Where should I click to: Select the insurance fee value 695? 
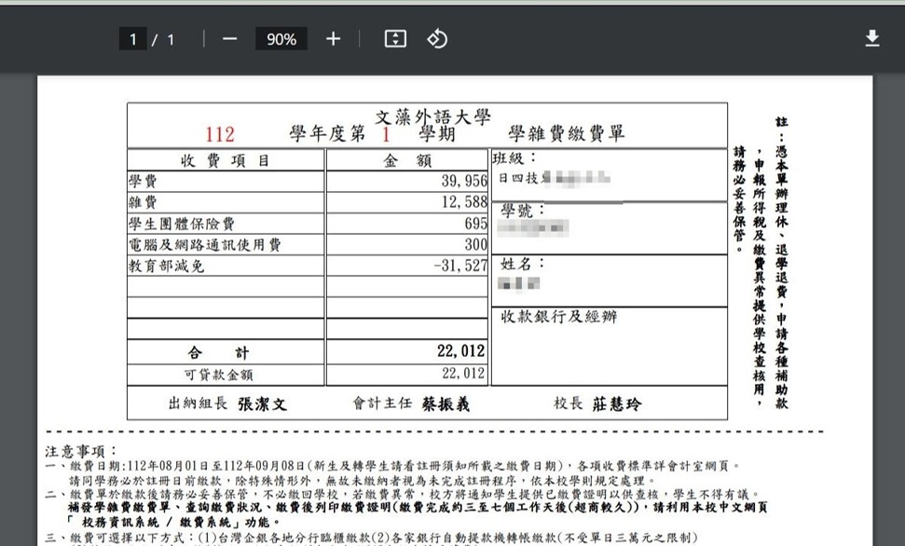coord(475,224)
